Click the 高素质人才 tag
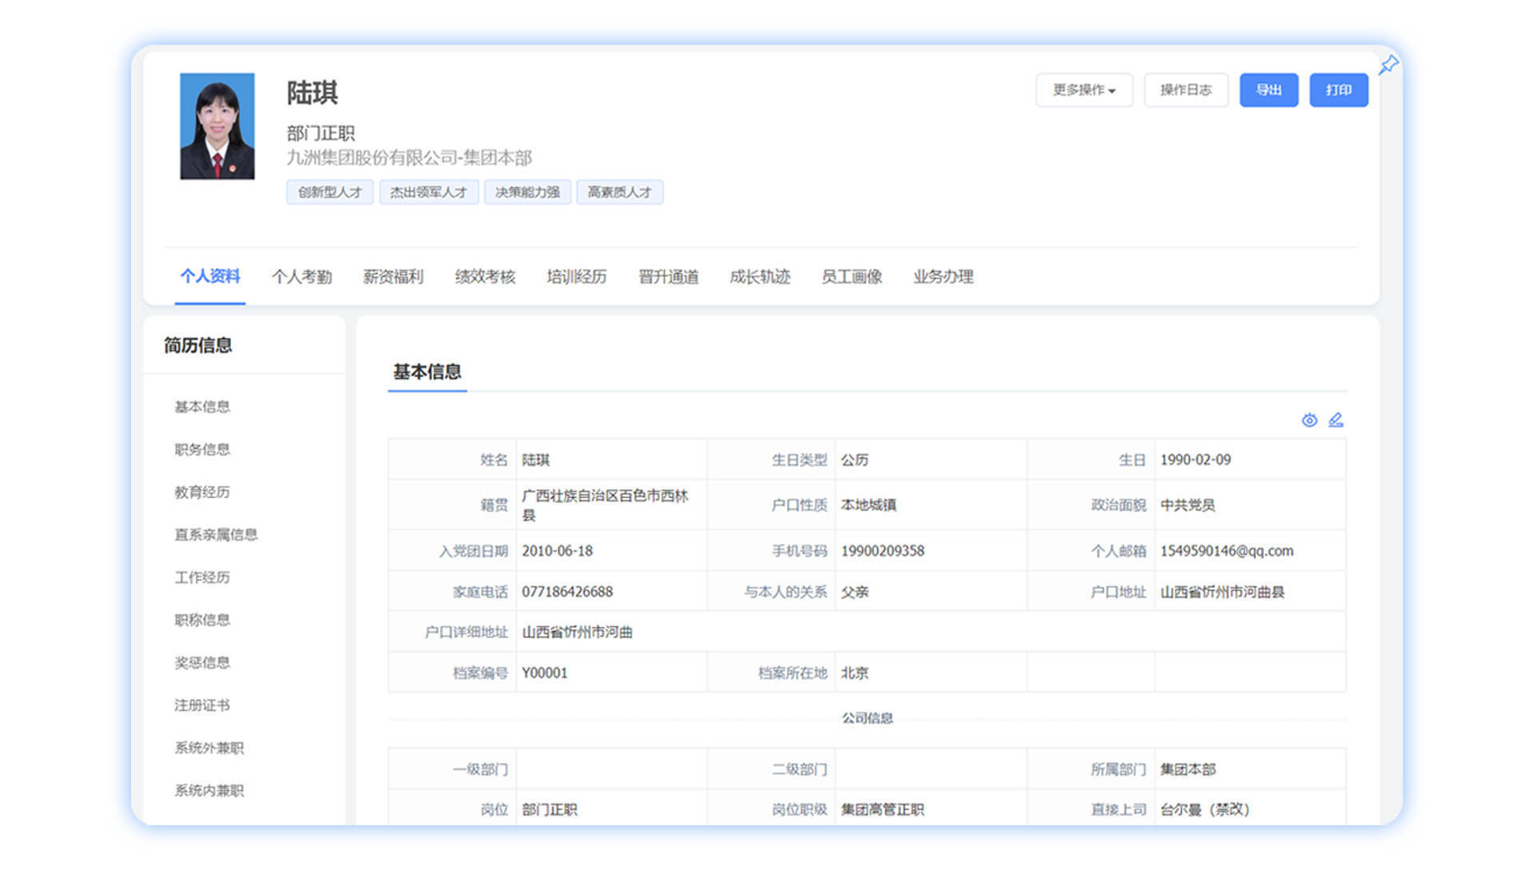Viewport: 1534px width, 870px height. (619, 192)
